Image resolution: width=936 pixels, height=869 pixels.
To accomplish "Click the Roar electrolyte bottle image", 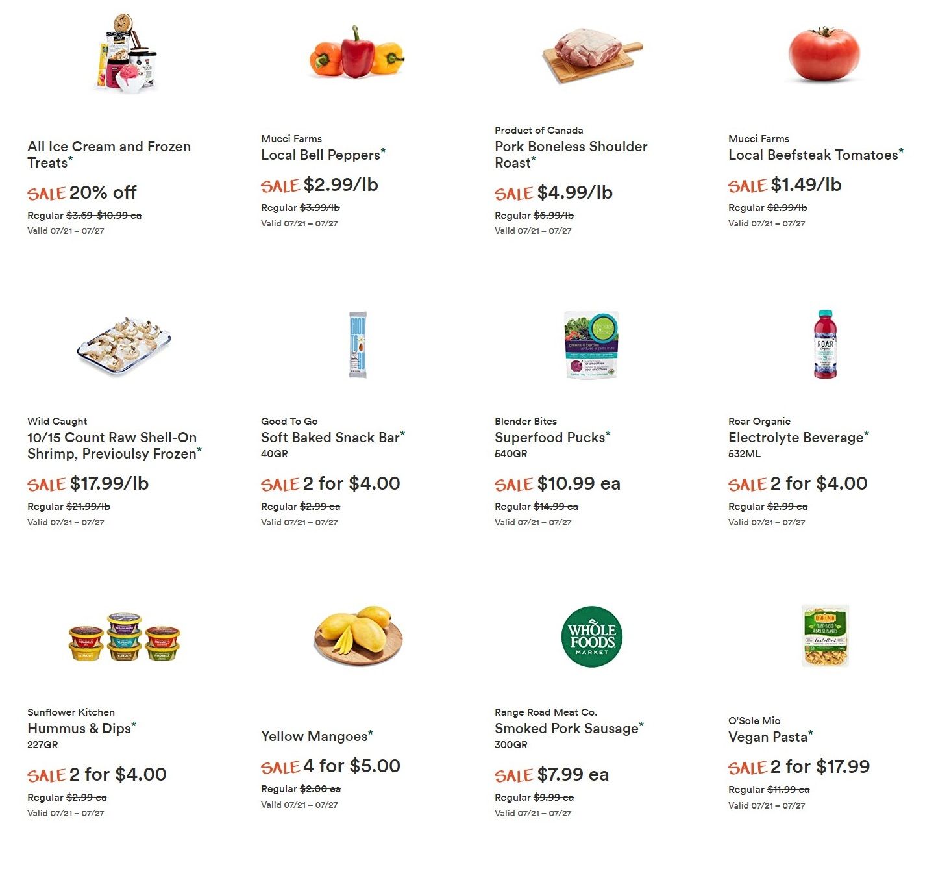I will coord(825,344).
